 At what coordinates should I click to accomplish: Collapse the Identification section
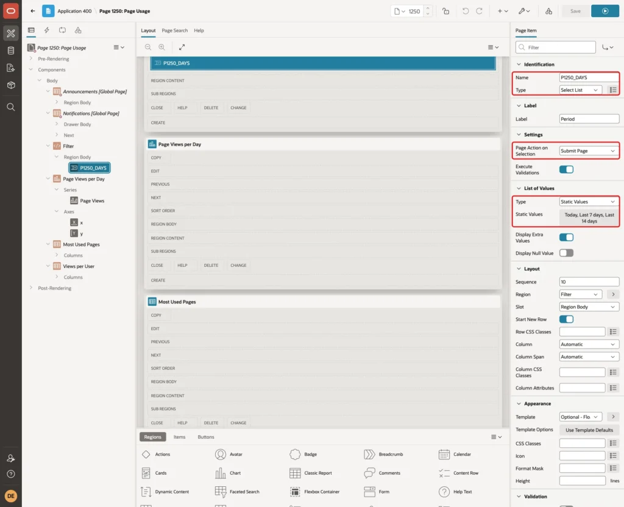pyautogui.click(x=519, y=65)
